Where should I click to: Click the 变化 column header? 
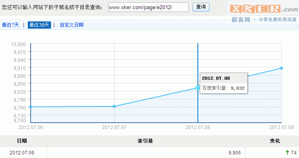click(275, 141)
